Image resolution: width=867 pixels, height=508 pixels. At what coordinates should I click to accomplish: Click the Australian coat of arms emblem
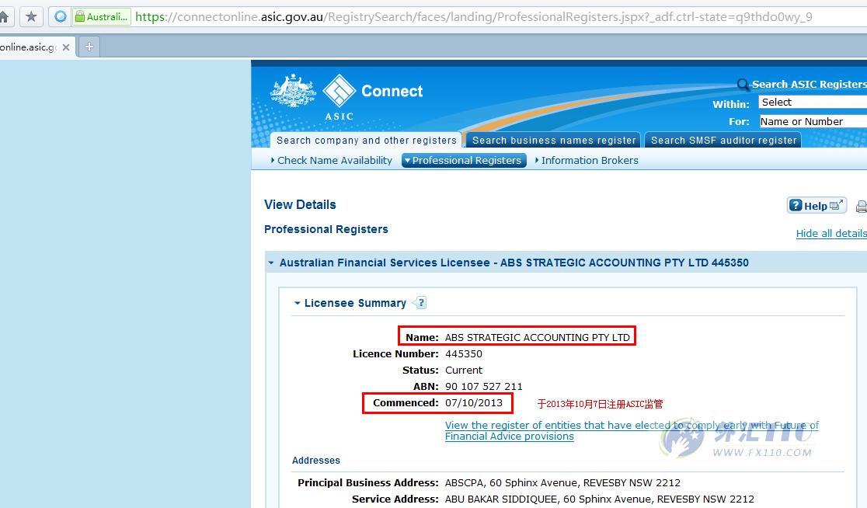[293, 90]
